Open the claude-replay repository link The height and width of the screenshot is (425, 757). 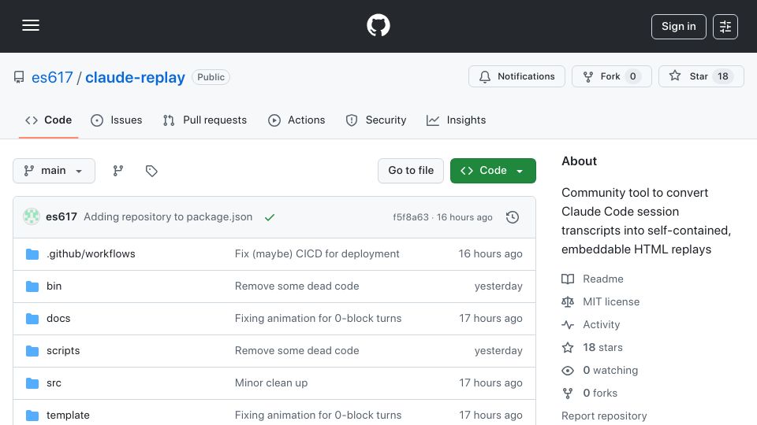pos(135,77)
